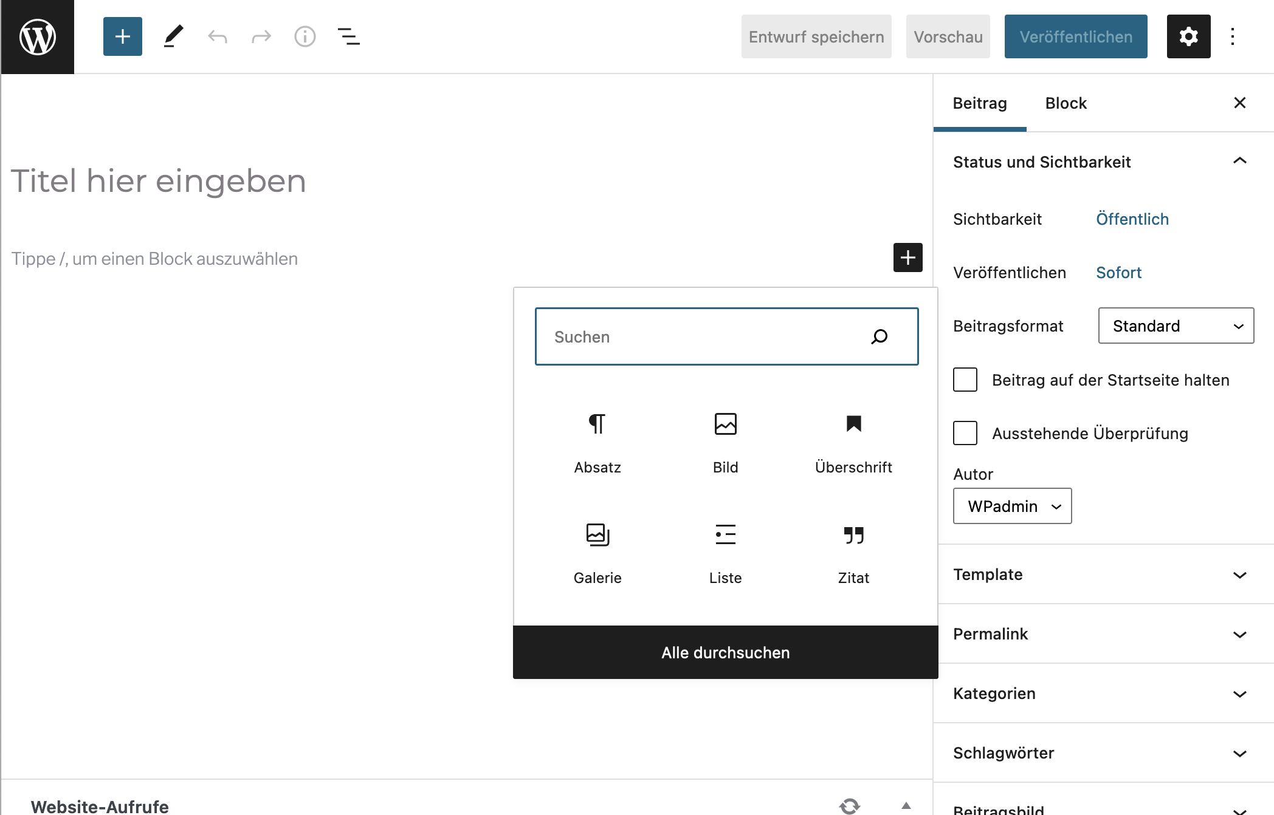Click Entwurf speichern button

pyautogui.click(x=816, y=36)
